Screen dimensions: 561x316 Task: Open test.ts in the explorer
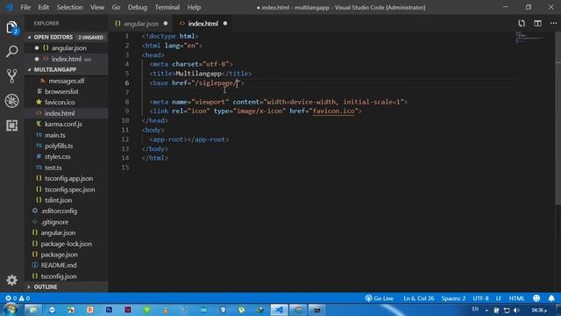tap(67, 168)
